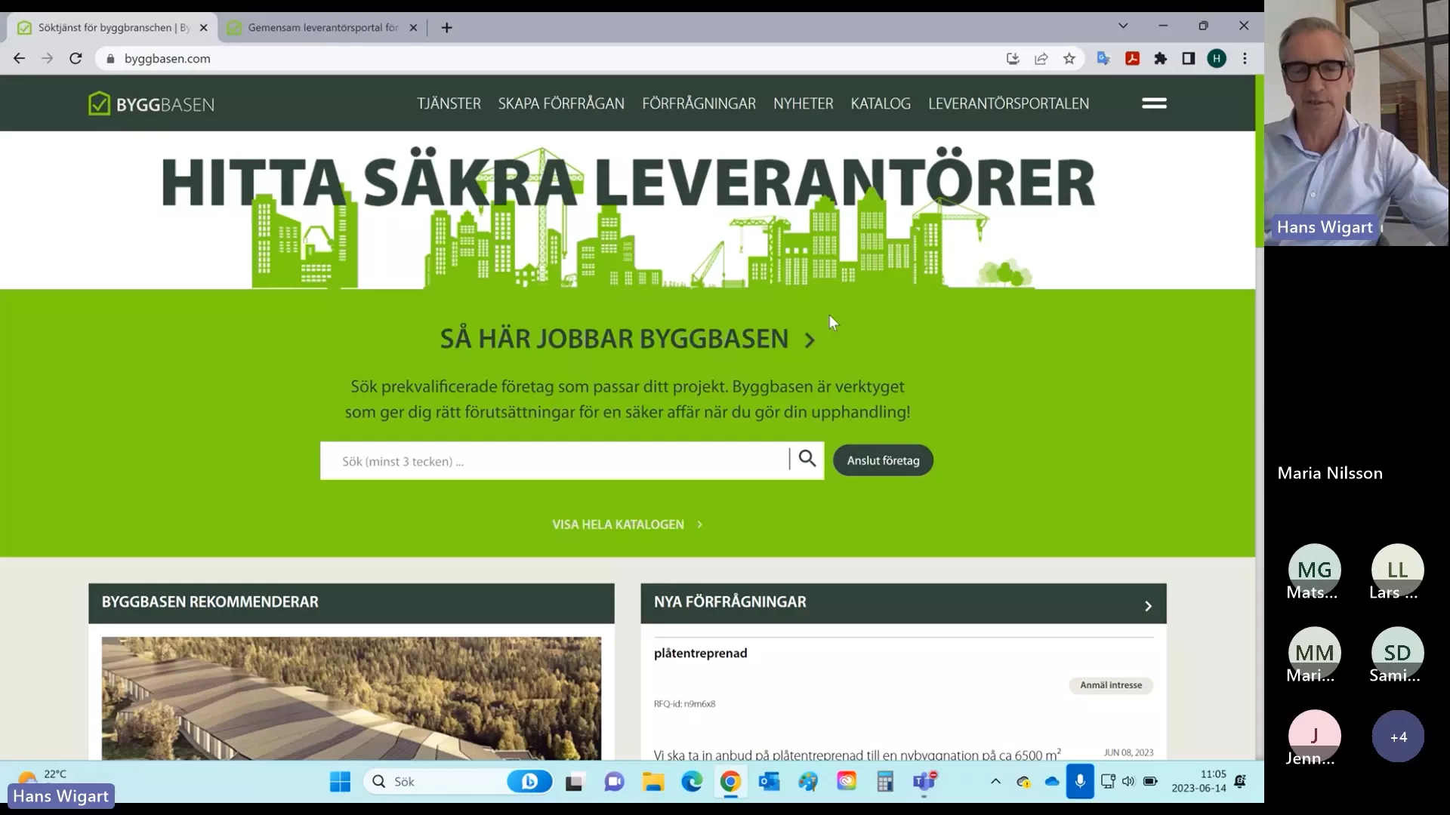Viewport: 1450px width, 815px height.
Task: Click the company search input field
Action: [x=555, y=460]
